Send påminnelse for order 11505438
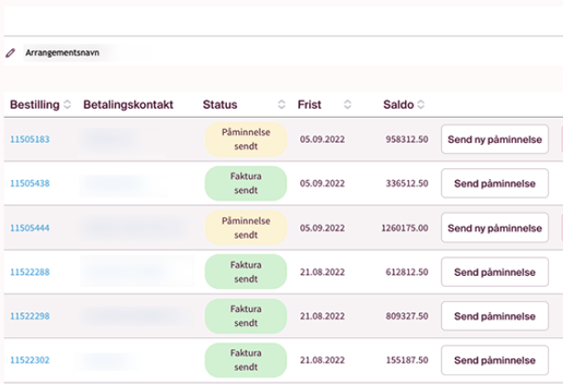The height and width of the screenshot is (391, 563). click(494, 184)
